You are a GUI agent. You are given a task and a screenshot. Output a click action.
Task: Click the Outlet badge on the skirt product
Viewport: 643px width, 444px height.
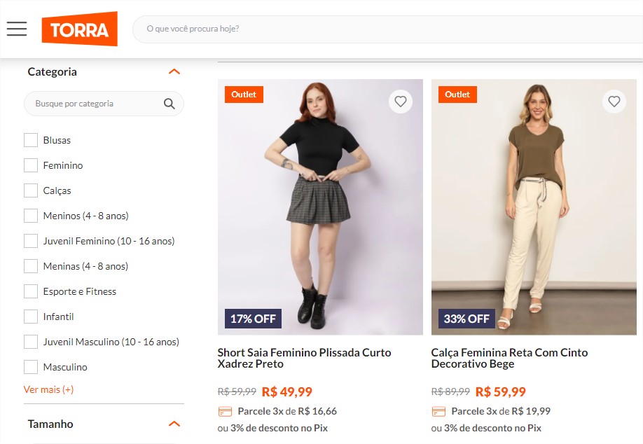(x=244, y=95)
